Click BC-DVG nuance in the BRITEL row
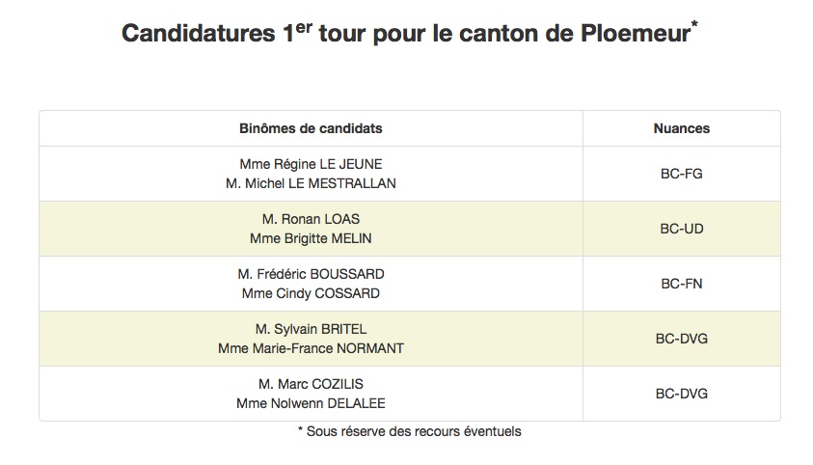Image resolution: width=813 pixels, height=465 pixels. (681, 339)
